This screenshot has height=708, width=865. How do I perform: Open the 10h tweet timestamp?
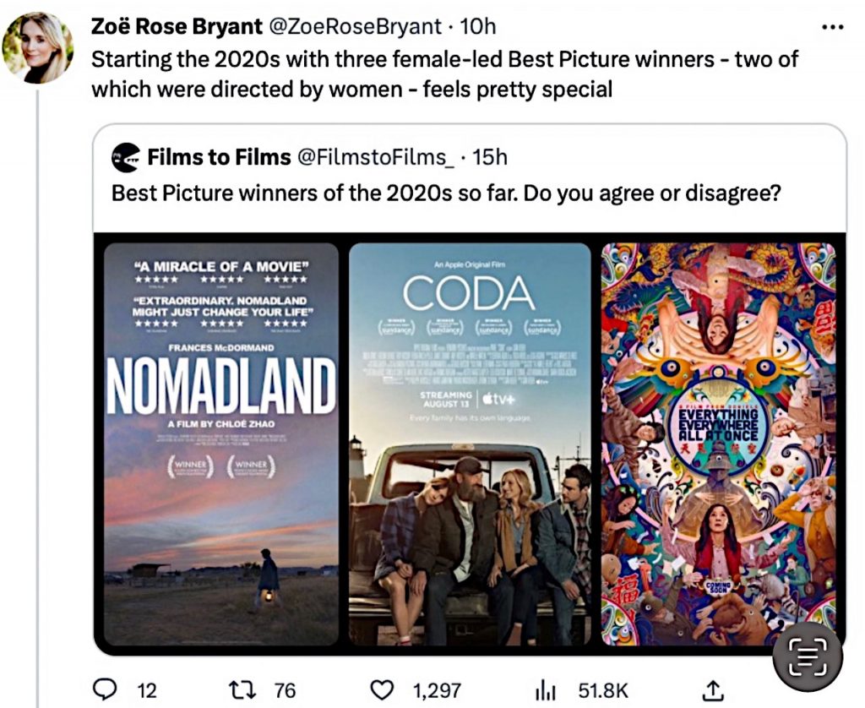pos(479,27)
